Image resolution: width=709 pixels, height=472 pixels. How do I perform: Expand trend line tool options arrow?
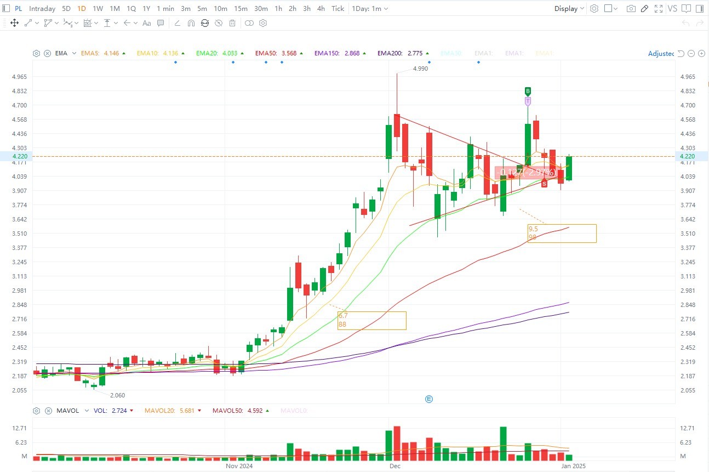click(37, 23)
